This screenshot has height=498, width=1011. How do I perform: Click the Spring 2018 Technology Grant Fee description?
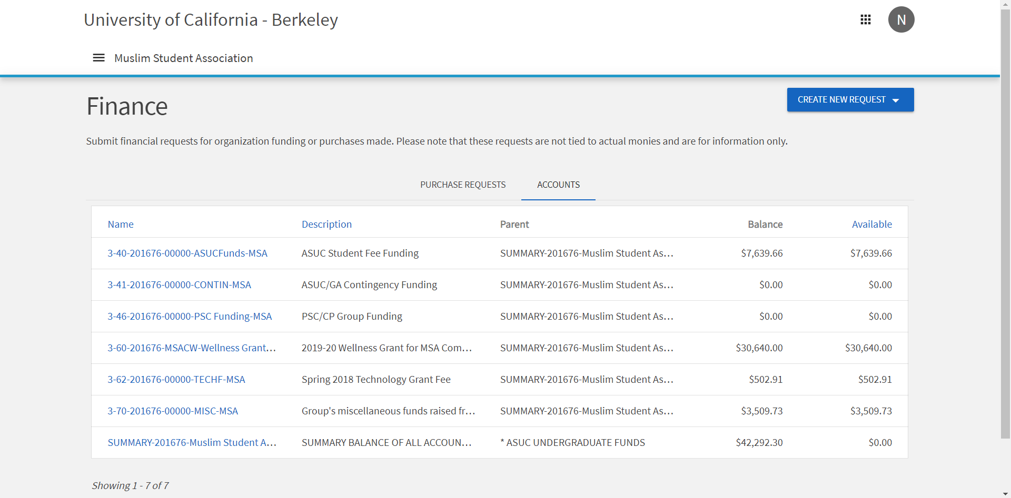tap(376, 379)
